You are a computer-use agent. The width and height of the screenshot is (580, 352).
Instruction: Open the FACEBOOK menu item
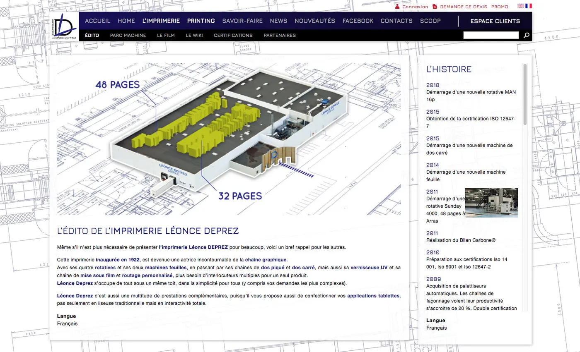358,21
